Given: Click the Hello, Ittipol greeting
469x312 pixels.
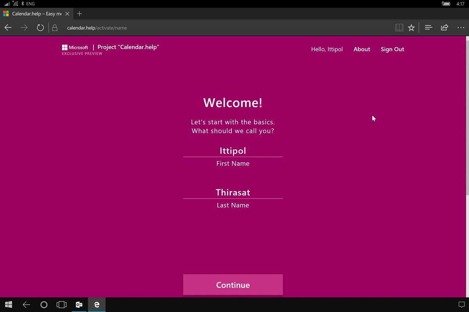Looking at the screenshot, I should pos(327,49).
